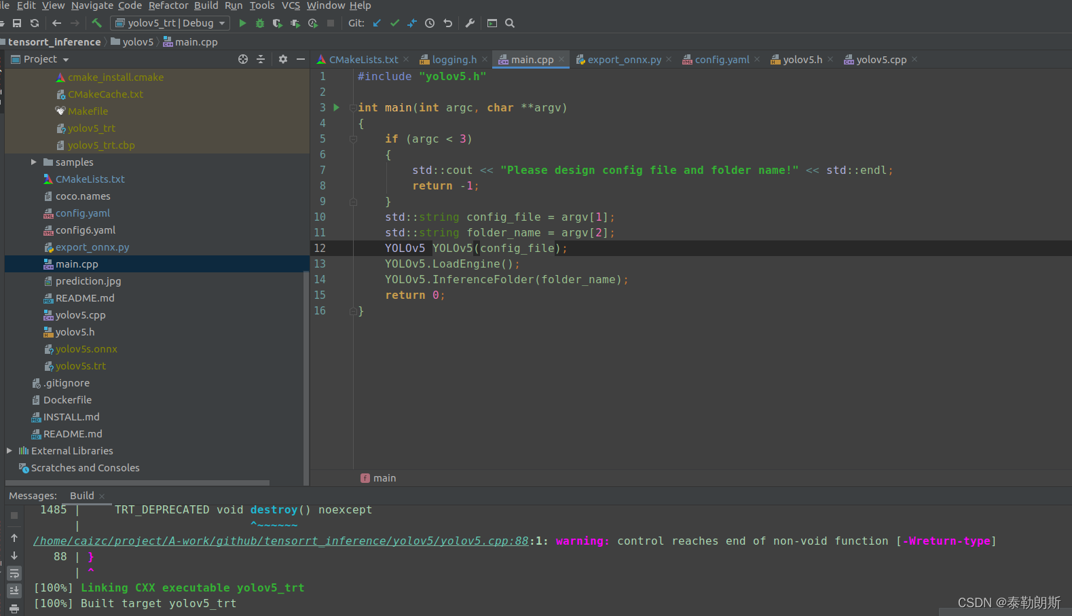Viewport: 1072px width, 616px height.
Task: Open the Navigate menu
Action: tap(92, 5)
